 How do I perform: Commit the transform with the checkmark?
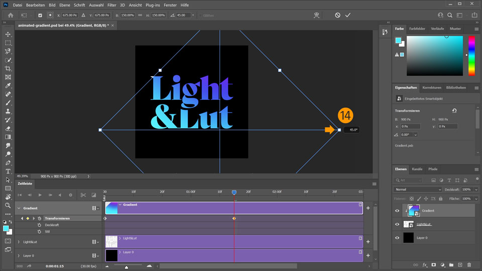[347, 15]
